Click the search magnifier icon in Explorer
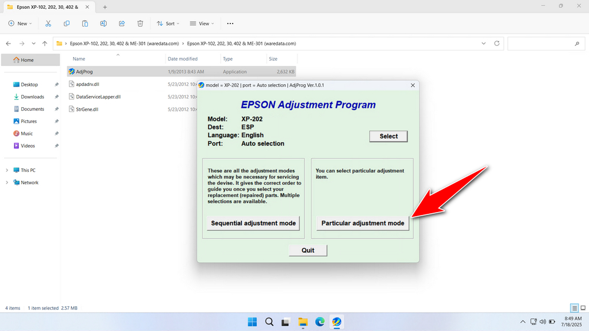Screen dimensions: 589x331 pyautogui.click(x=577, y=44)
